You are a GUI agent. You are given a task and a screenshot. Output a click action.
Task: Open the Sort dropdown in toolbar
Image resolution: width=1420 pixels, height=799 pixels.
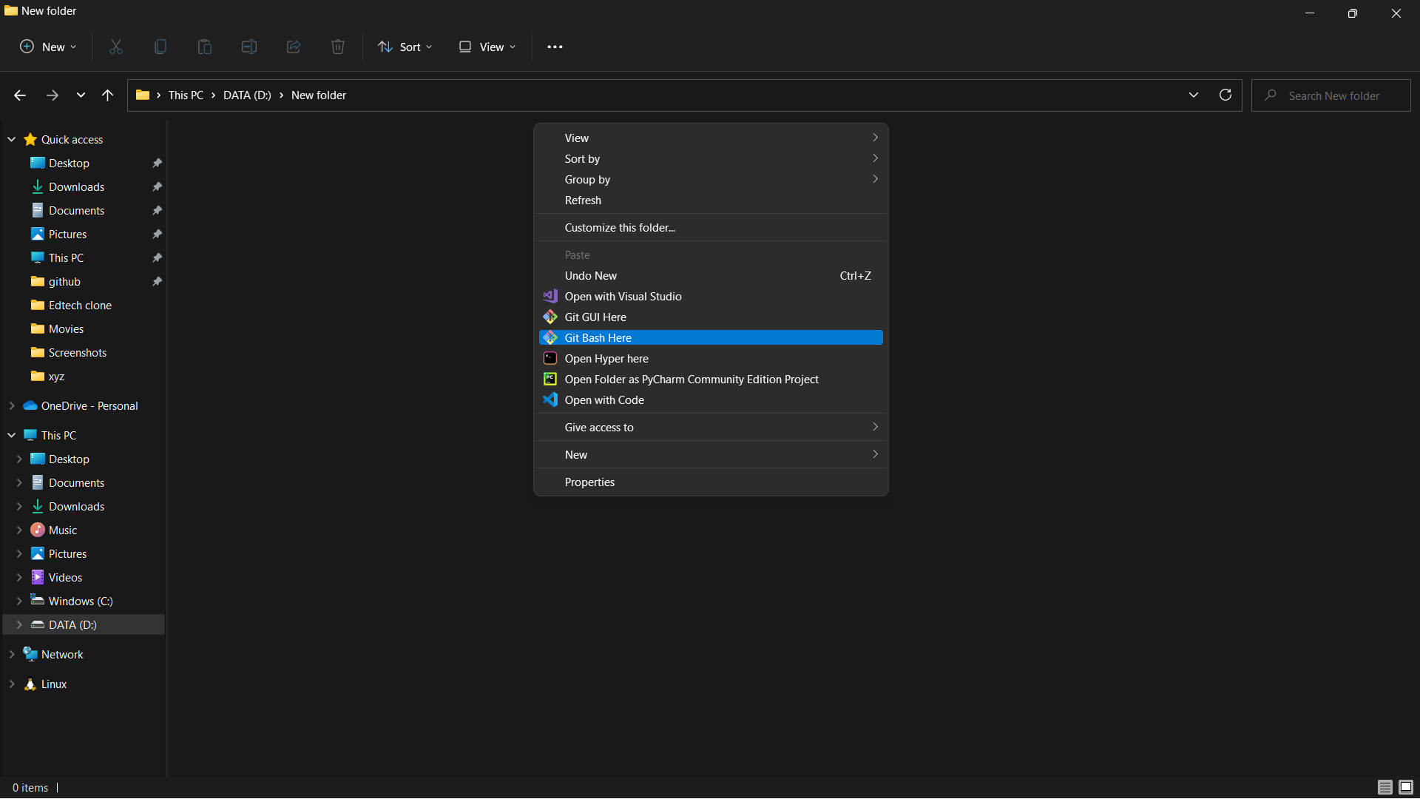(405, 47)
